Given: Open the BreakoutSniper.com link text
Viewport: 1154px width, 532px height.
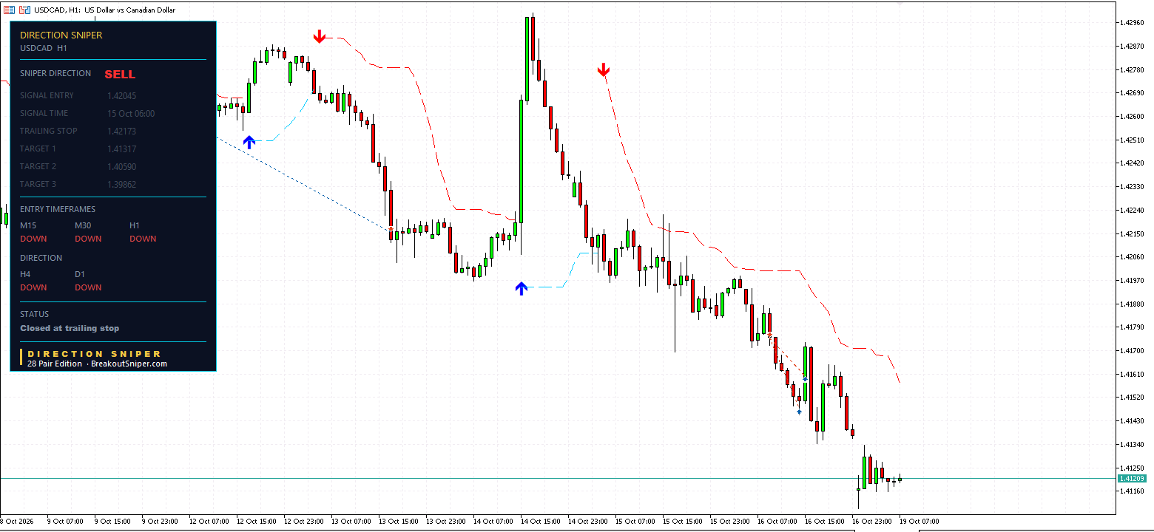Looking at the screenshot, I should tap(129, 364).
